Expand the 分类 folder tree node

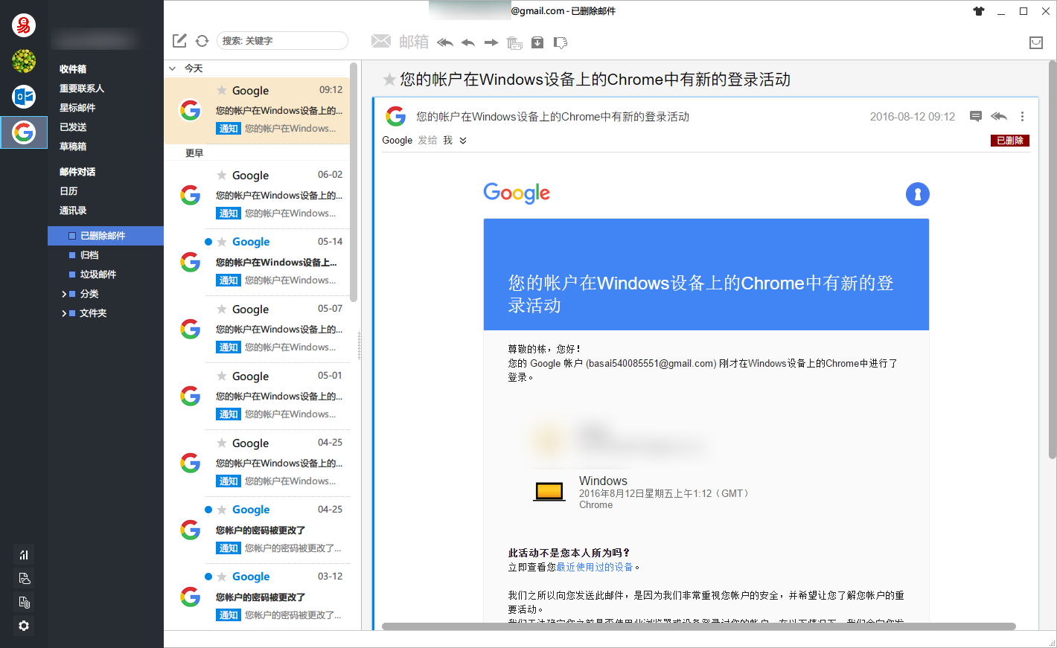click(x=64, y=294)
